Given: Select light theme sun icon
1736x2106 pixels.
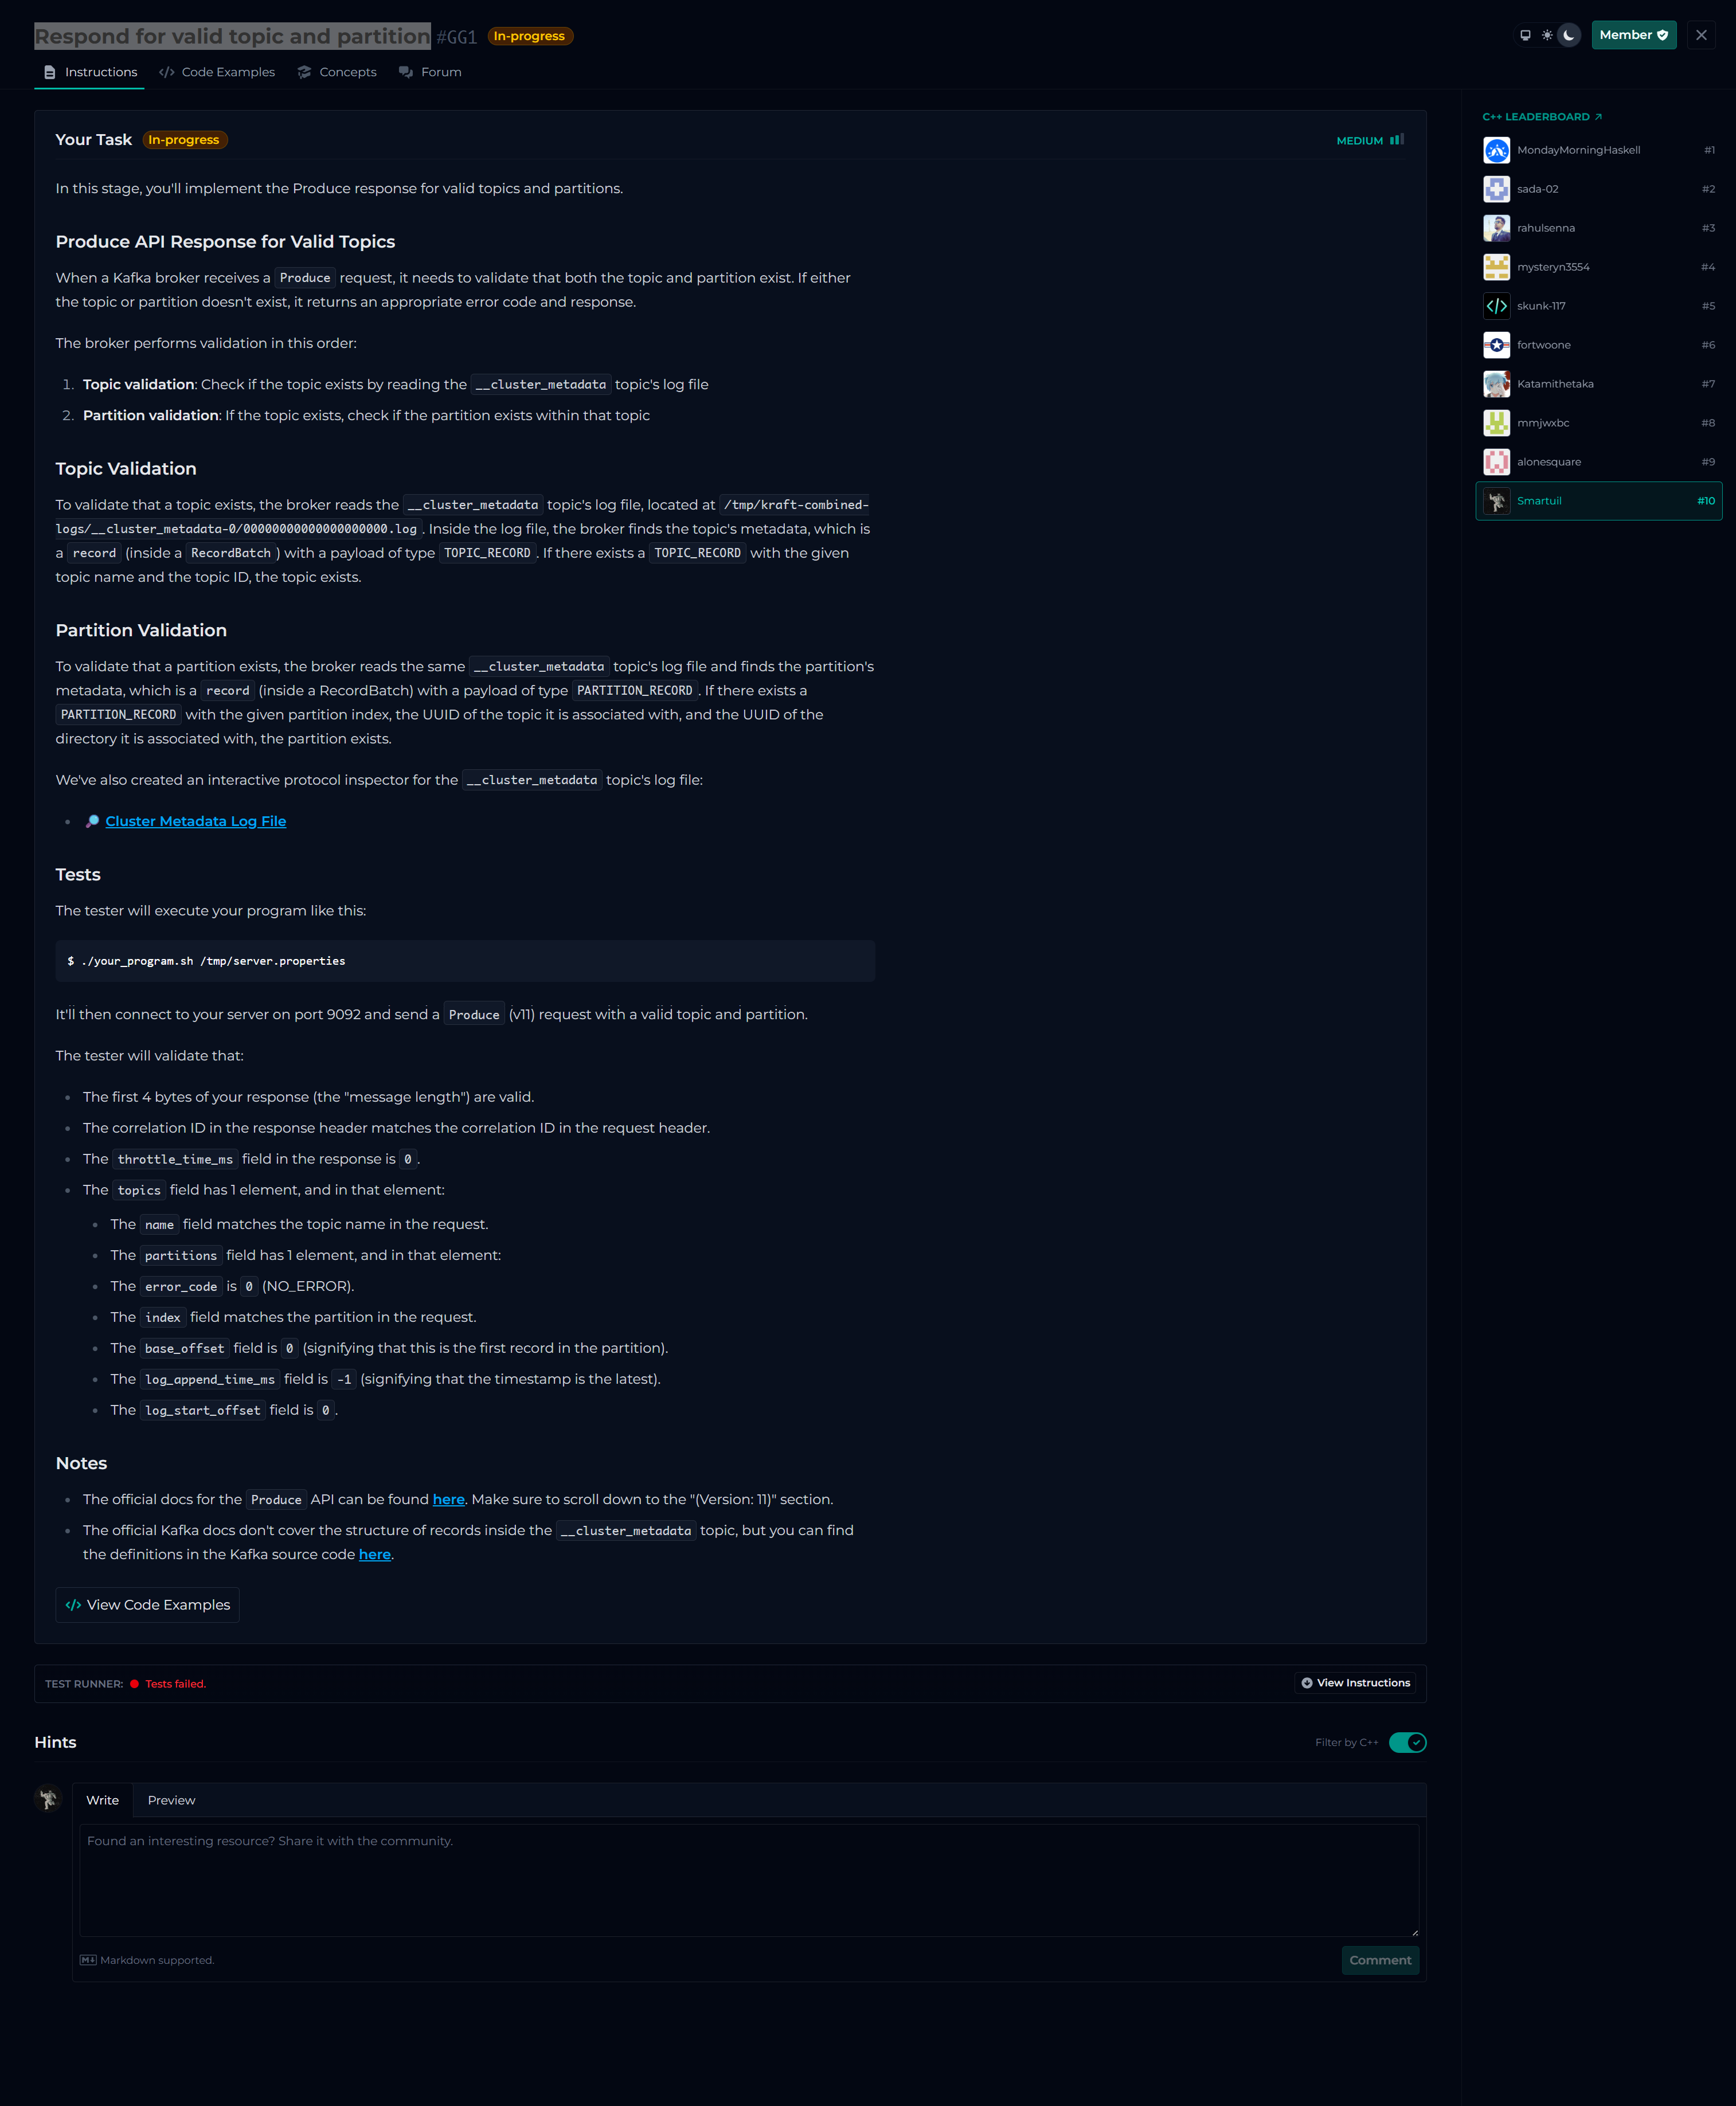Looking at the screenshot, I should pyautogui.click(x=1547, y=35).
